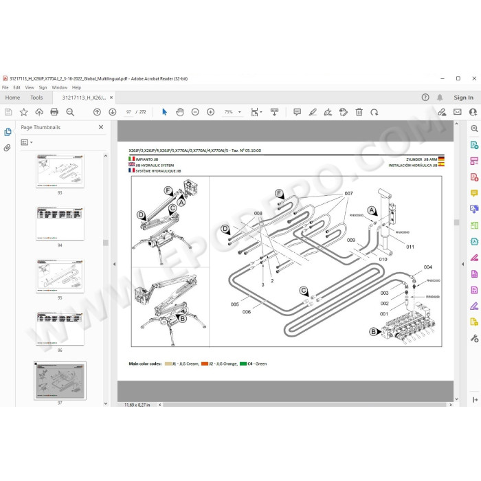
Task: Click thumbnails panel scroll down arrow
Action: coord(106,404)
